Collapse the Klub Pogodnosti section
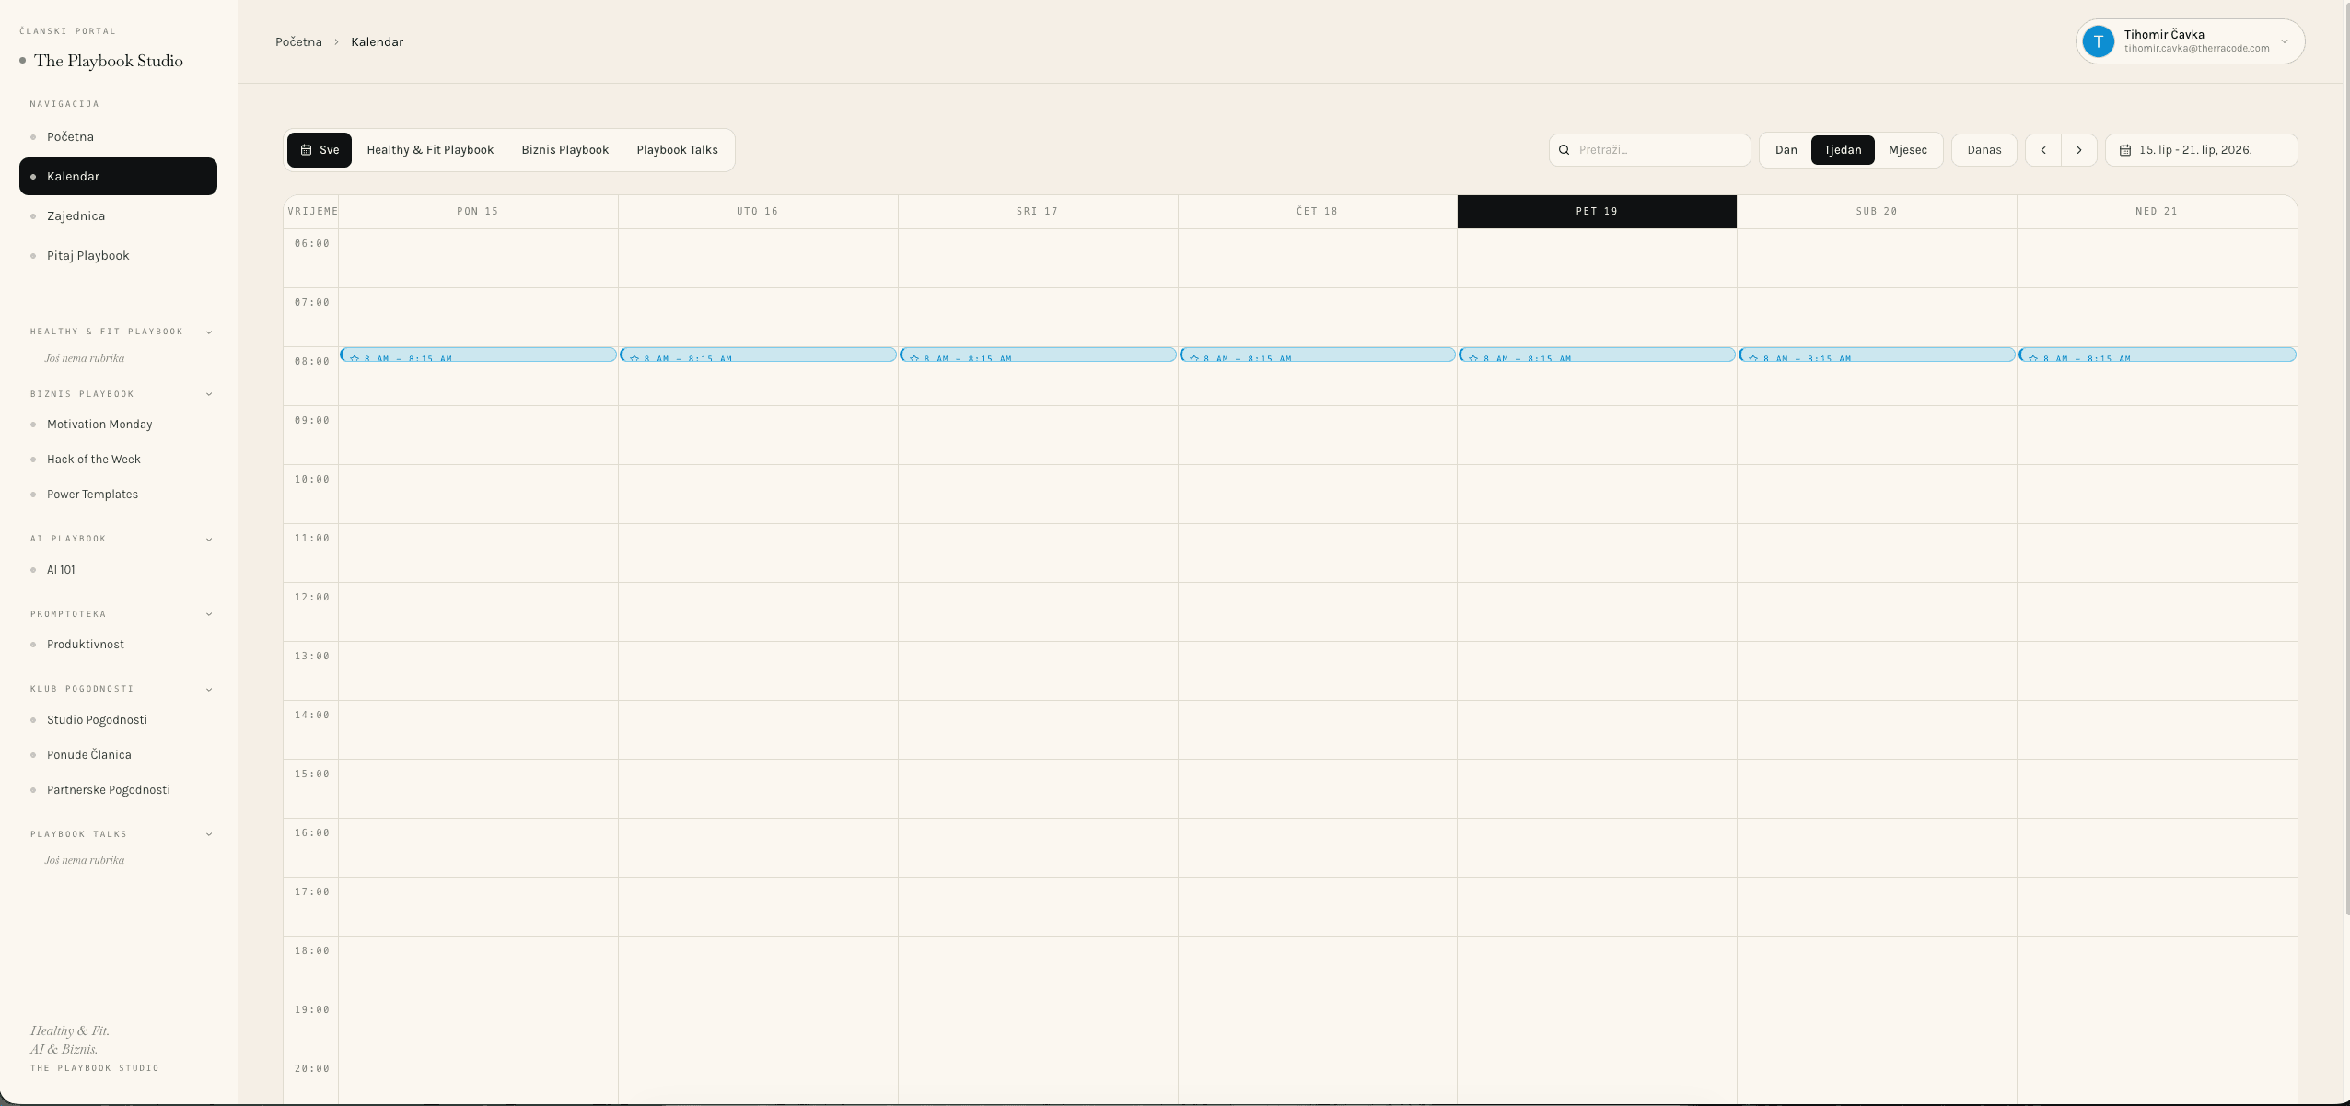 click(209, 689)
